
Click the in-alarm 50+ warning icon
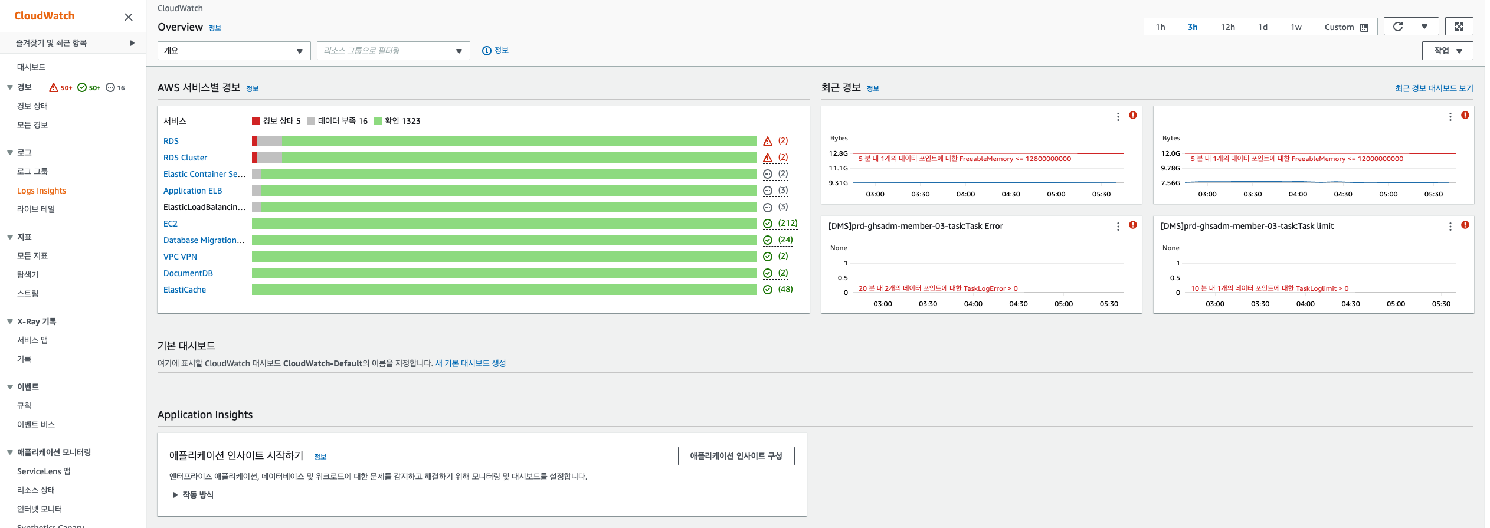click(x=54, y=87)
